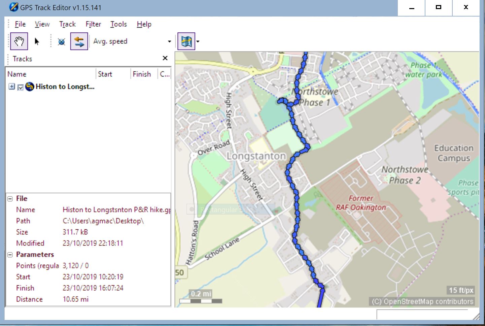The height and width of the screenshot is (326, 485).
Task: Collapse the Parameters section
Action: (x=10, y=255)
